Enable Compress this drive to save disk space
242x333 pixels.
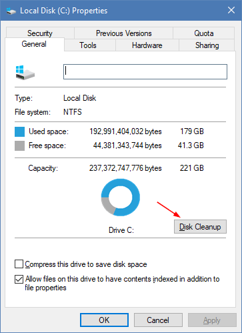(19, 264)
